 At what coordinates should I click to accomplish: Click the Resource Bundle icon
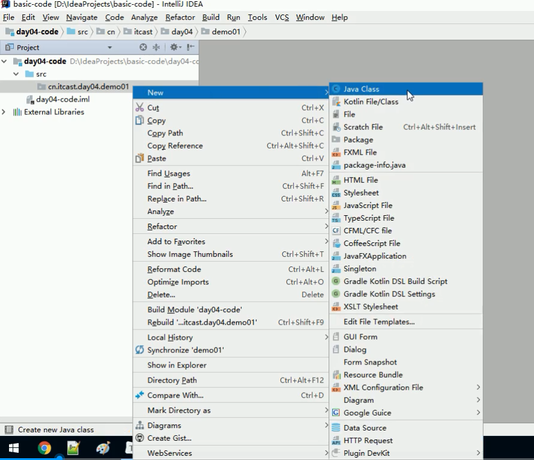pos(336,375)
